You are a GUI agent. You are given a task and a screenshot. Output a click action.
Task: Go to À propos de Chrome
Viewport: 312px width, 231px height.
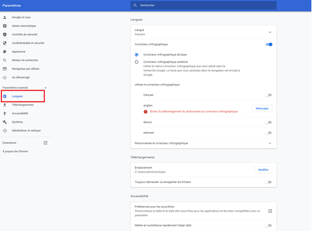(16, 151)
